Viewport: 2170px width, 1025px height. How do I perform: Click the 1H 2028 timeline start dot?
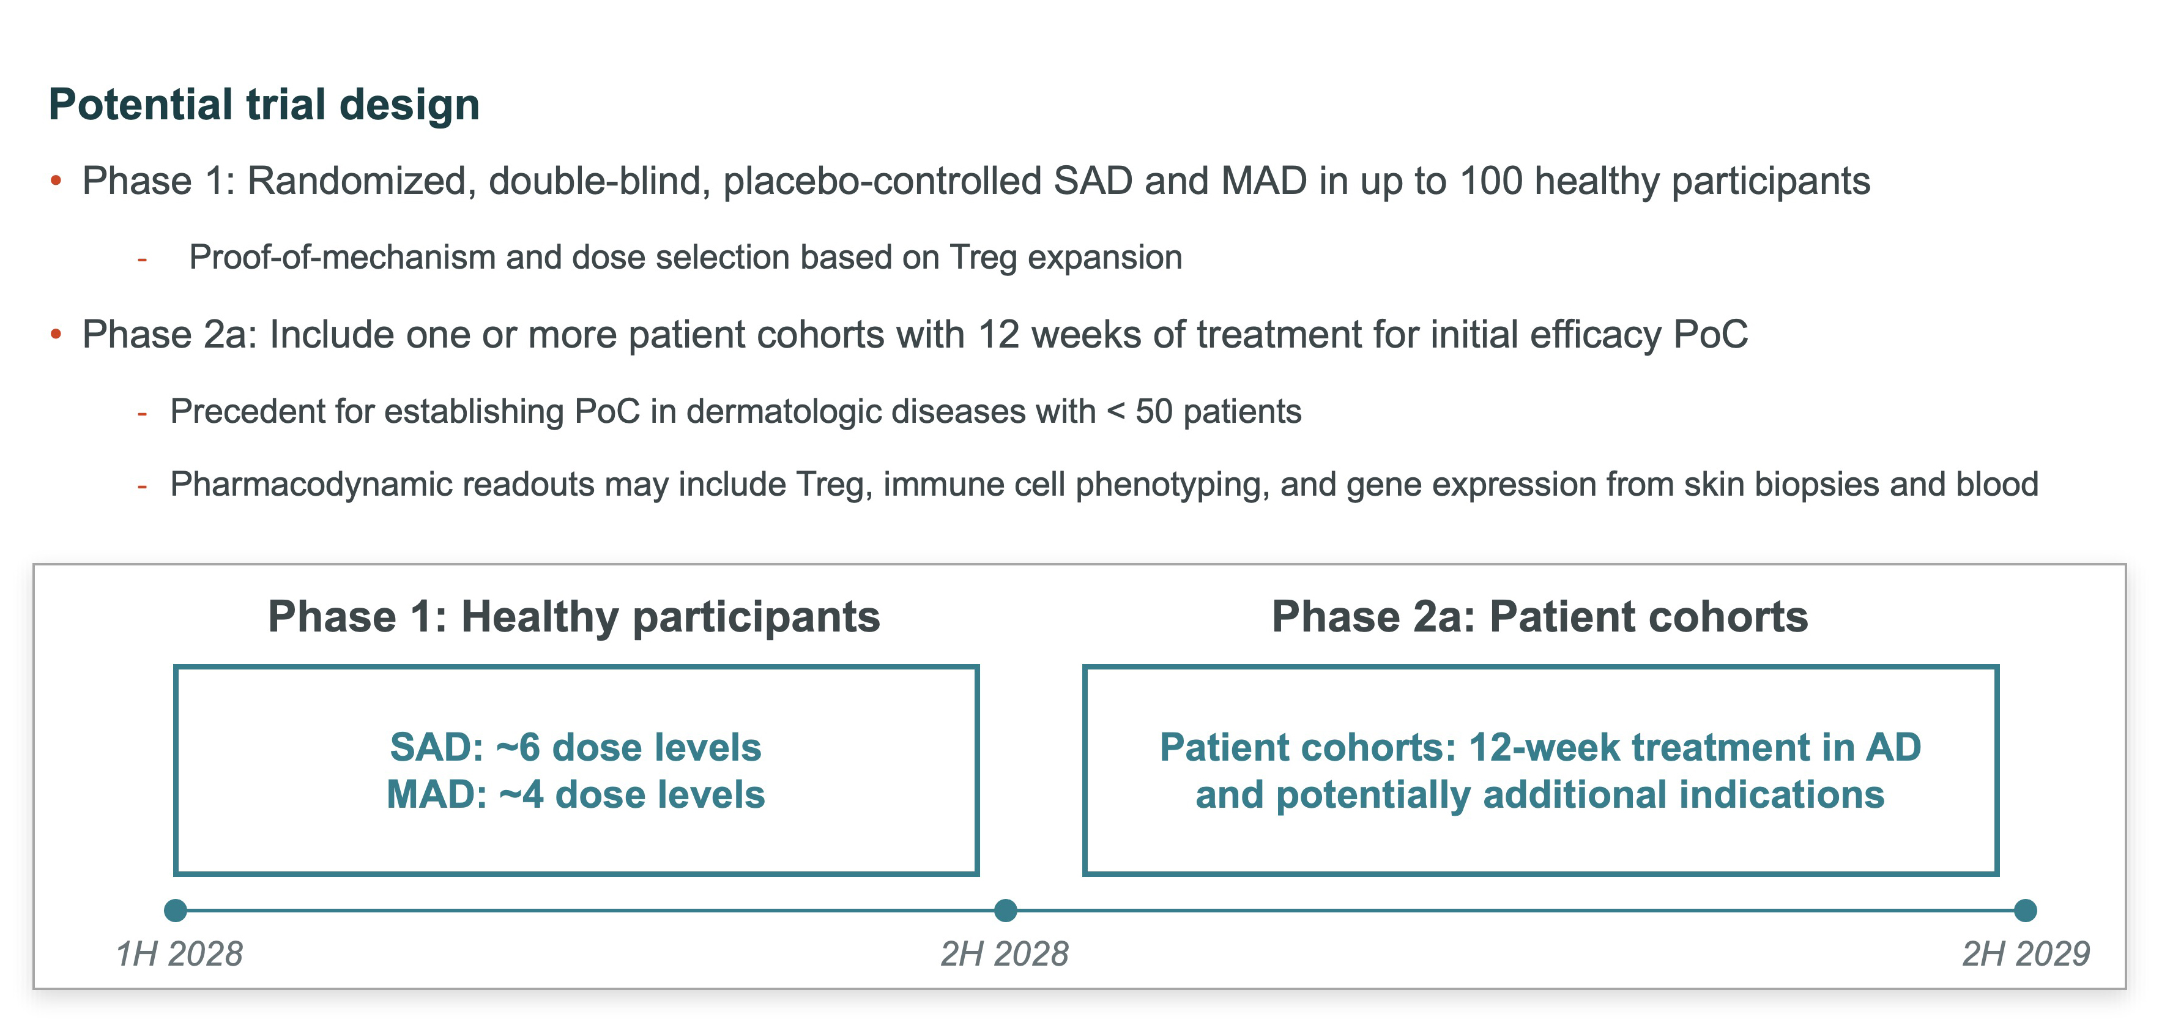[x=175, y=911]
